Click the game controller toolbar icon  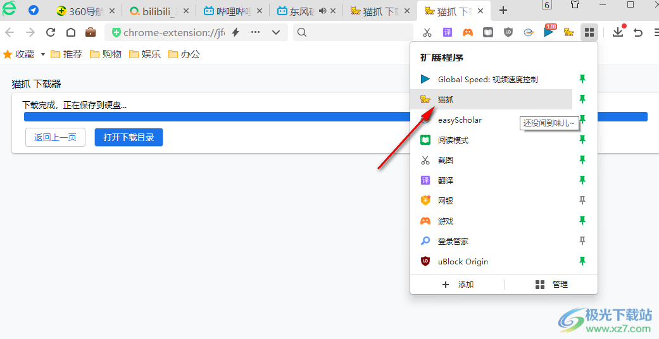pos(467,32)
